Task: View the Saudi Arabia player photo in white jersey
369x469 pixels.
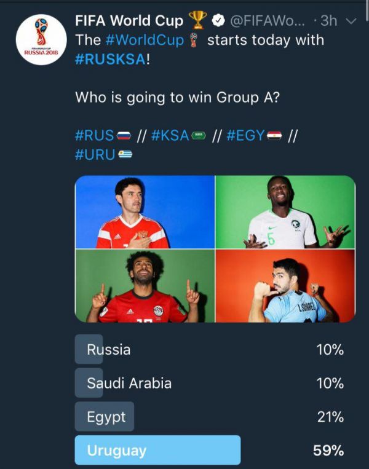Action: [285, 212]
